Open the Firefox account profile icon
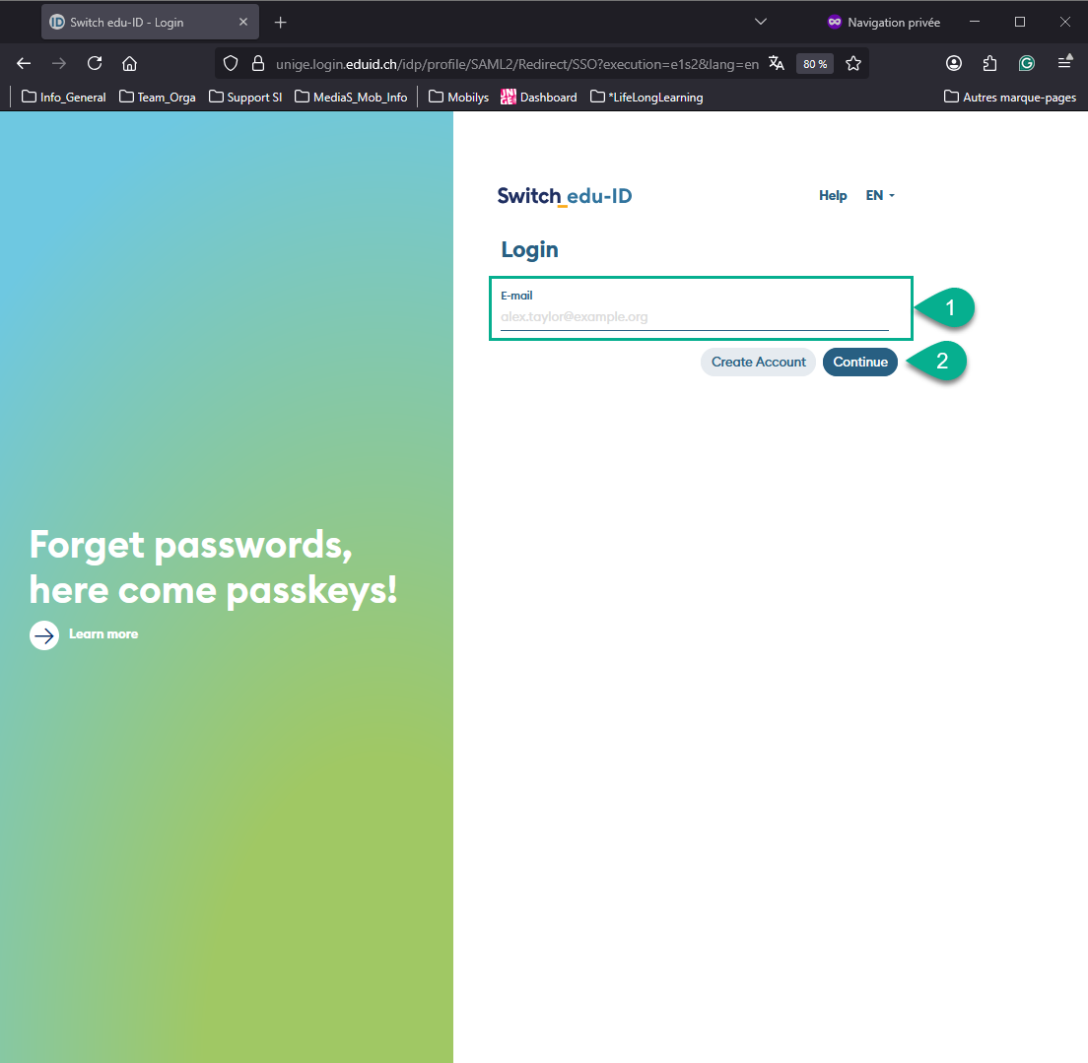The height and width of the screenshot is (1063, 1088). point(954,64)
